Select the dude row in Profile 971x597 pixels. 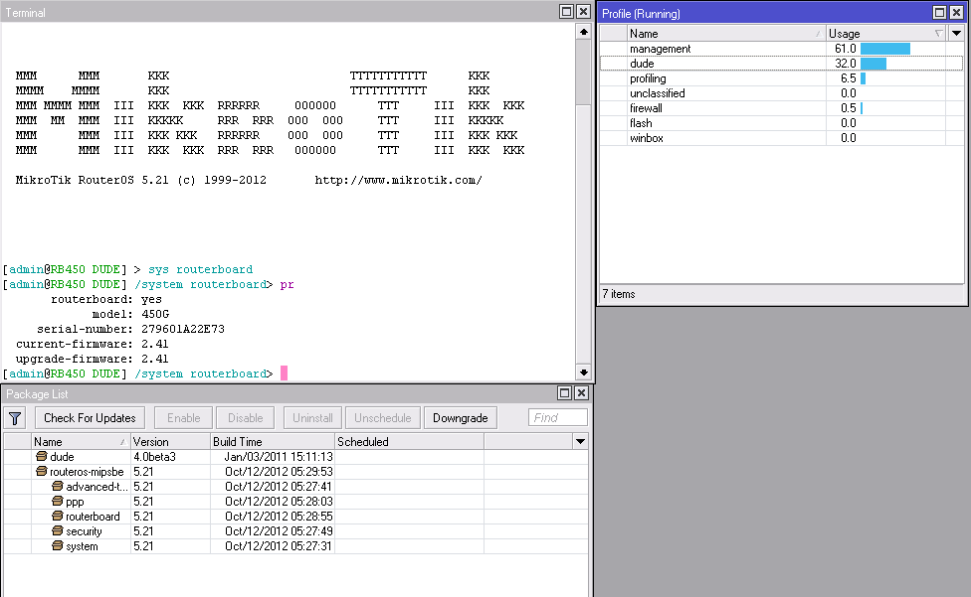(x=782, y=64)
